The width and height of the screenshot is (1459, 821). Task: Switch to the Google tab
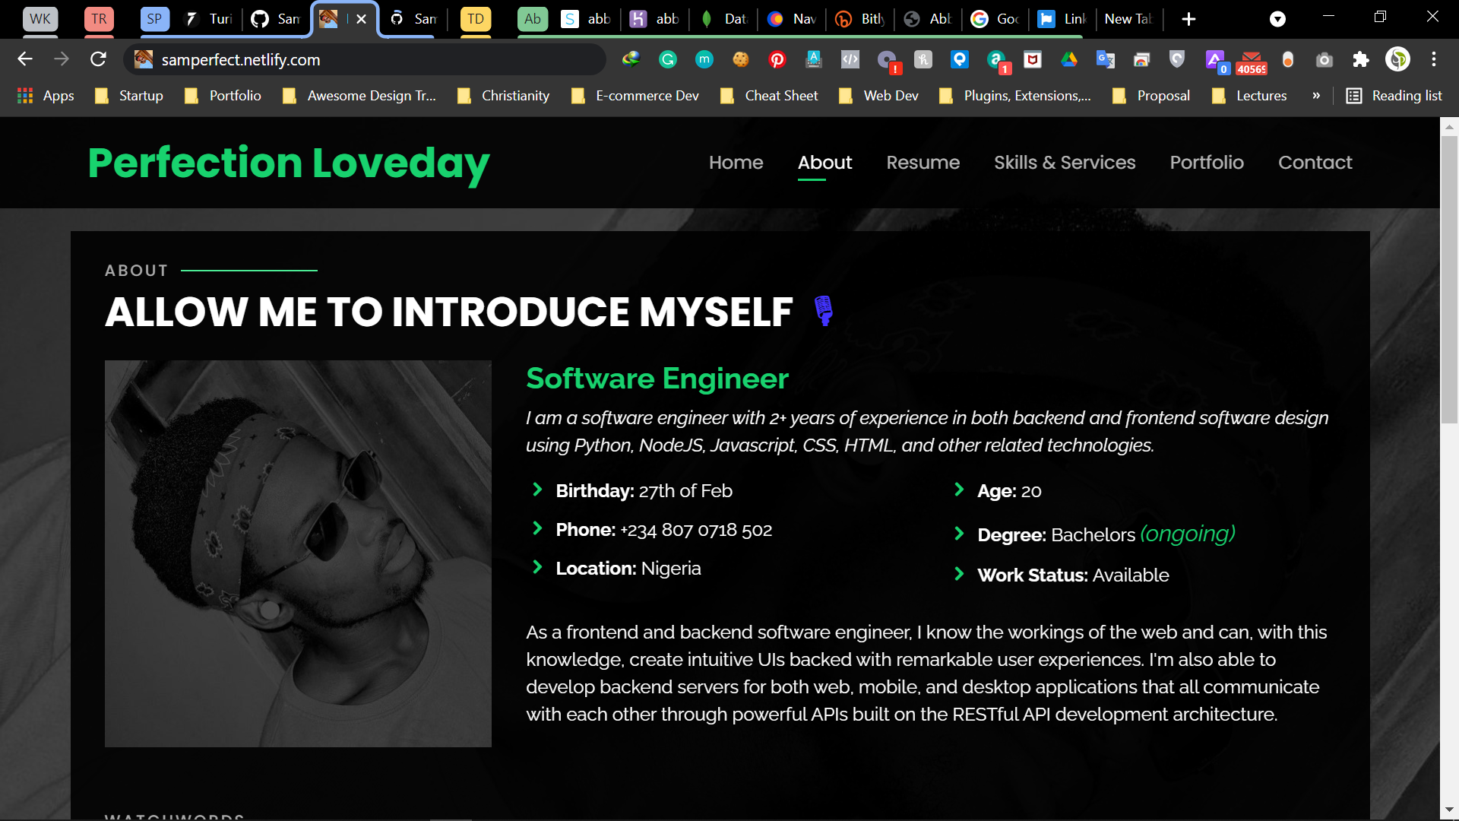click(x=996, y=19)
